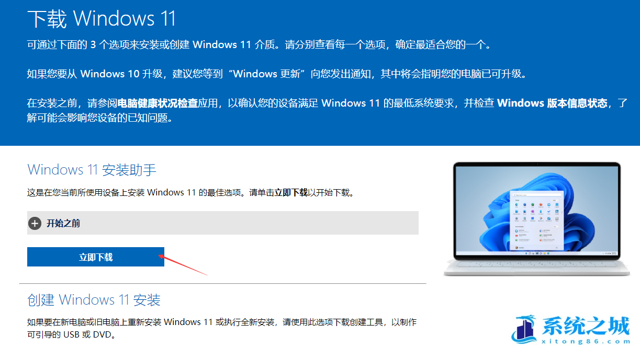Click the Start menu panel on laptop screen

[537, 220]
